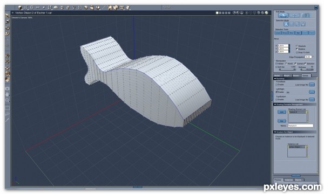Image resolution: width=324 pixels, height=194 pixels.
Task: Select the Absolute radio option
Action: click(297, 46)
